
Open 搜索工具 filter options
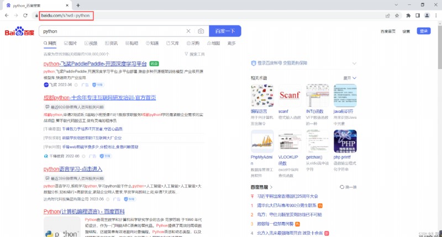click(x=194, y=54)
